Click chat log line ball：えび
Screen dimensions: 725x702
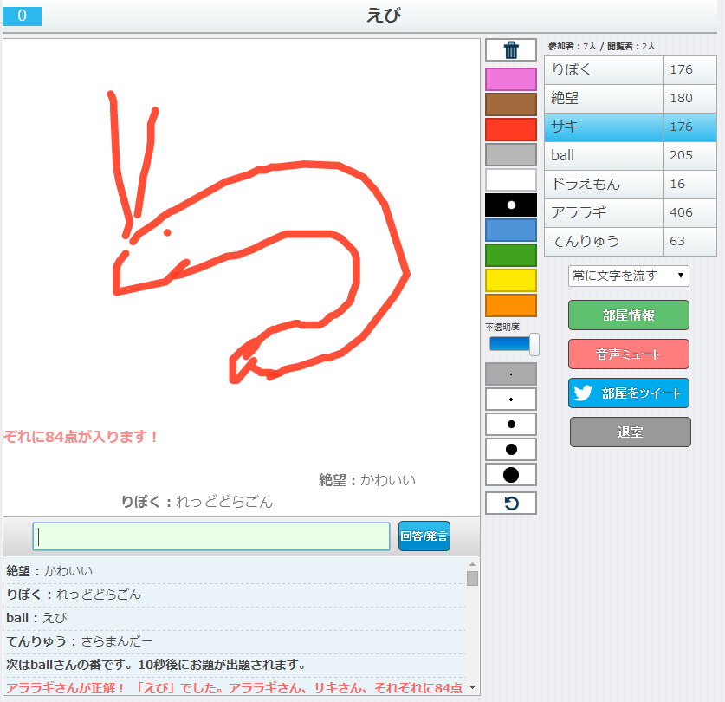pos(36,618)
